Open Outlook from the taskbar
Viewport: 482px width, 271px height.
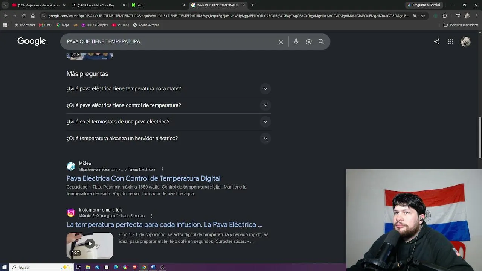pyautogui.click(x=98, y=267)
